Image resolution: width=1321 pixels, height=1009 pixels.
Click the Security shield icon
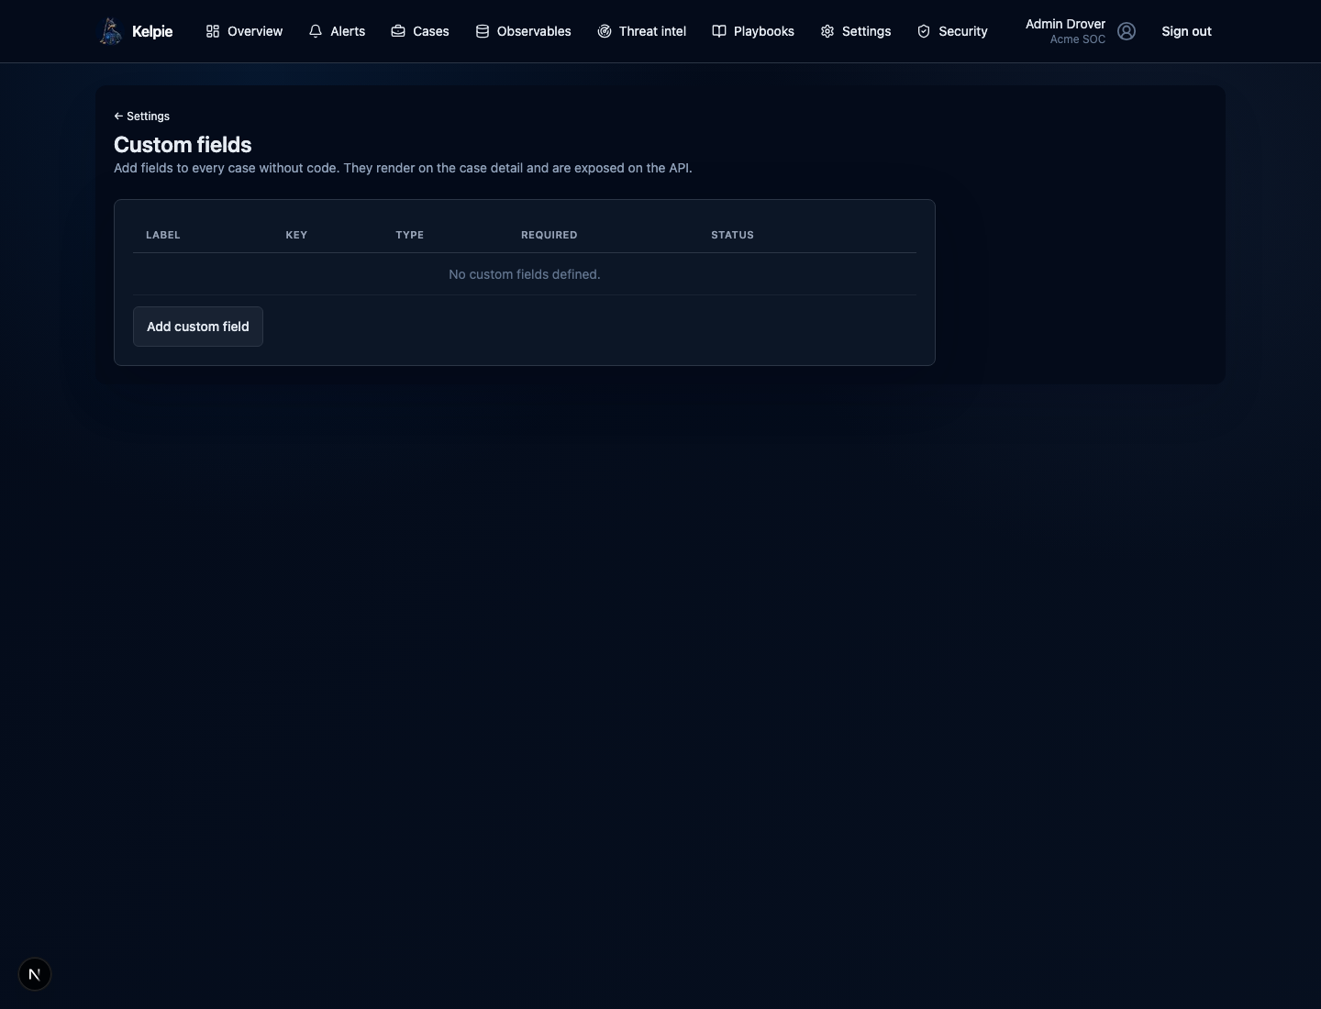(924, 31)
